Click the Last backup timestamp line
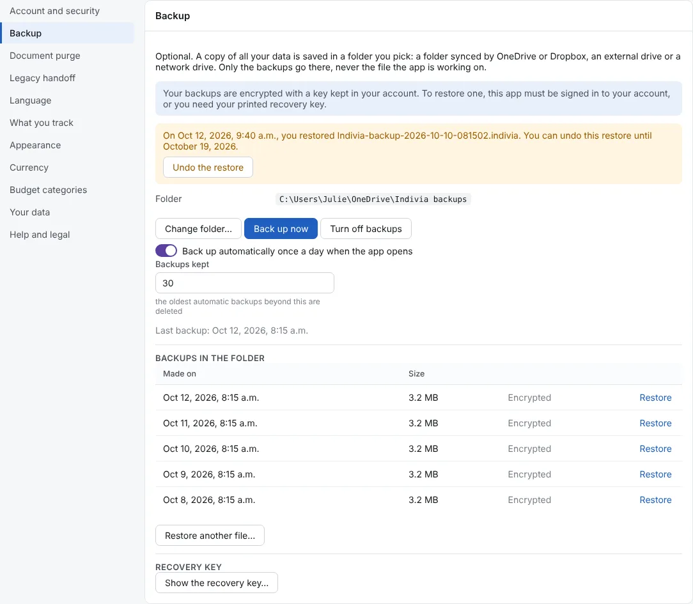 click(x=231, y=331)
